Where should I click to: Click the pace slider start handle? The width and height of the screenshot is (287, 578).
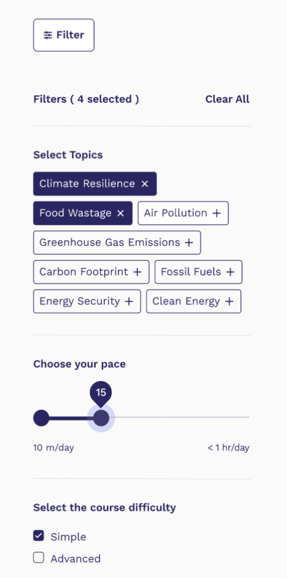[41, 418]
